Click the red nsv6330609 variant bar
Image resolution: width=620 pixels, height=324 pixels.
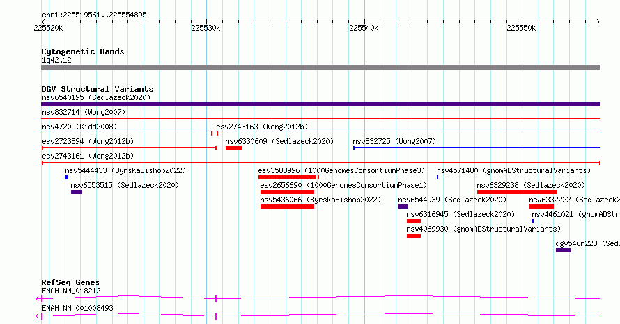[x=233, y=148]
